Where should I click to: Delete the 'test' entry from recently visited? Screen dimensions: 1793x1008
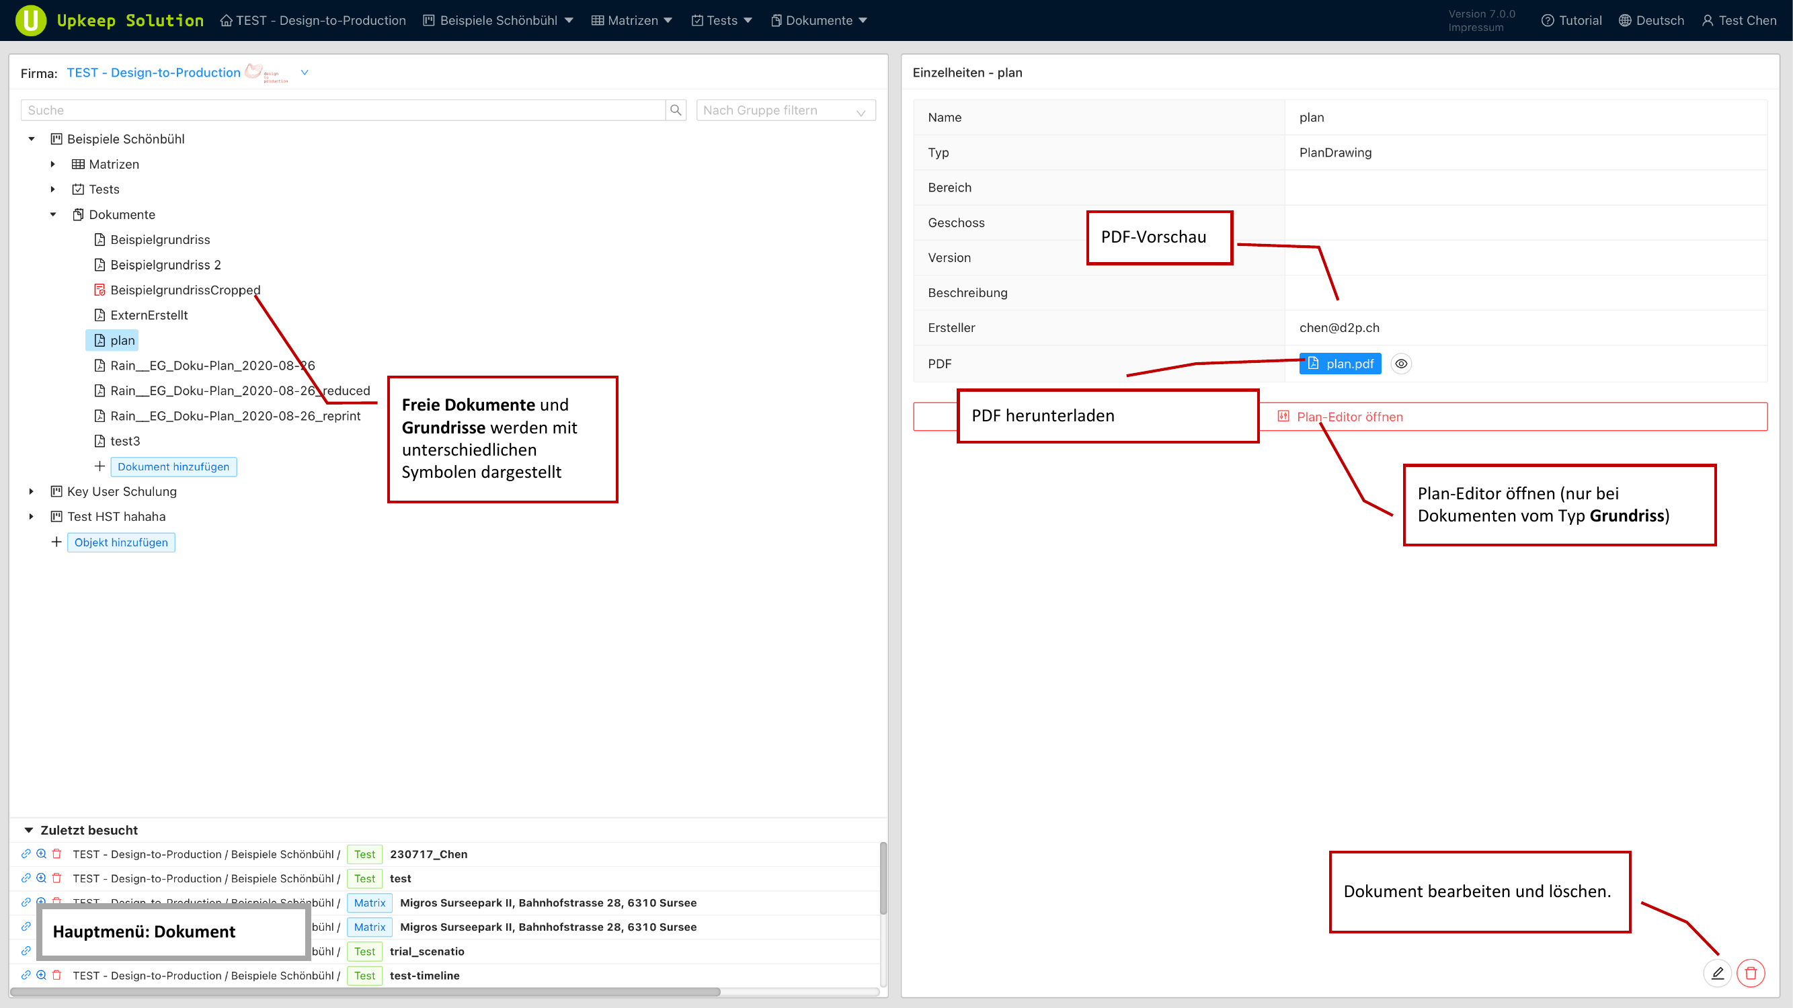pos(57,878)
